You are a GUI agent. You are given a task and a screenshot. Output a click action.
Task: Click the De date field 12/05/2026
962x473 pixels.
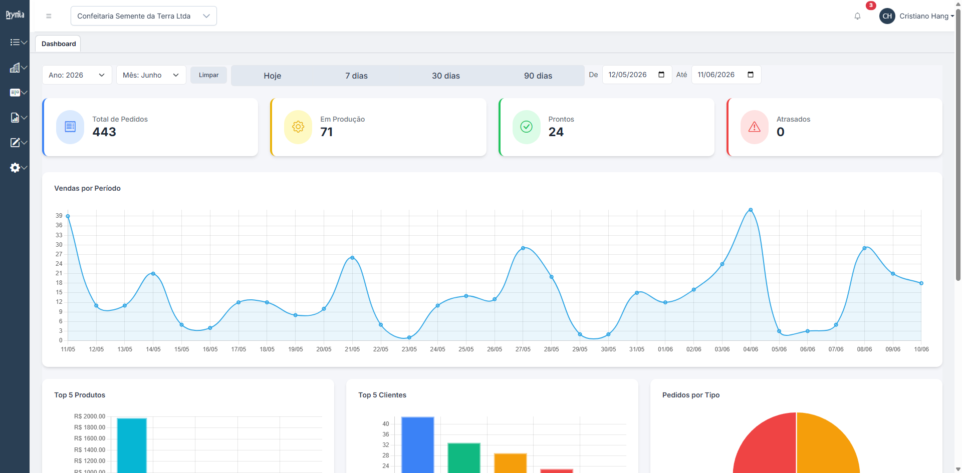pyautogui.click(x=637, y=75)
